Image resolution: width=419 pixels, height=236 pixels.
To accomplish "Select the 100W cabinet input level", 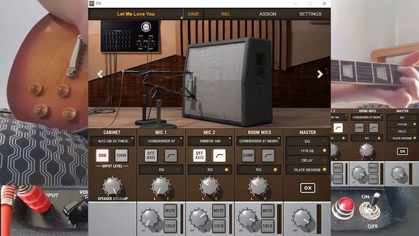I will pos(121,155).
